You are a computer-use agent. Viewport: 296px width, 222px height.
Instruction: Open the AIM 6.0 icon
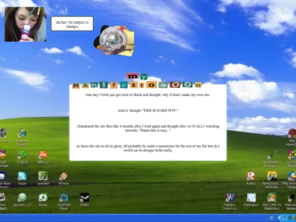(43, 155)
